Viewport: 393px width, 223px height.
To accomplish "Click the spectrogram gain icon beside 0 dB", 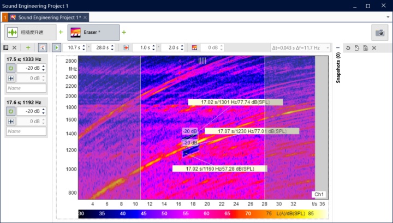I will pos(194,47).
